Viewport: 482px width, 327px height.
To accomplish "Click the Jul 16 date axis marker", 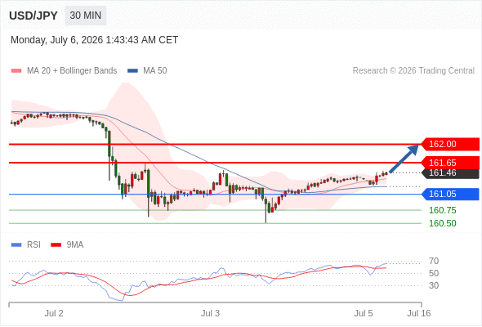I will coord(418,313).
